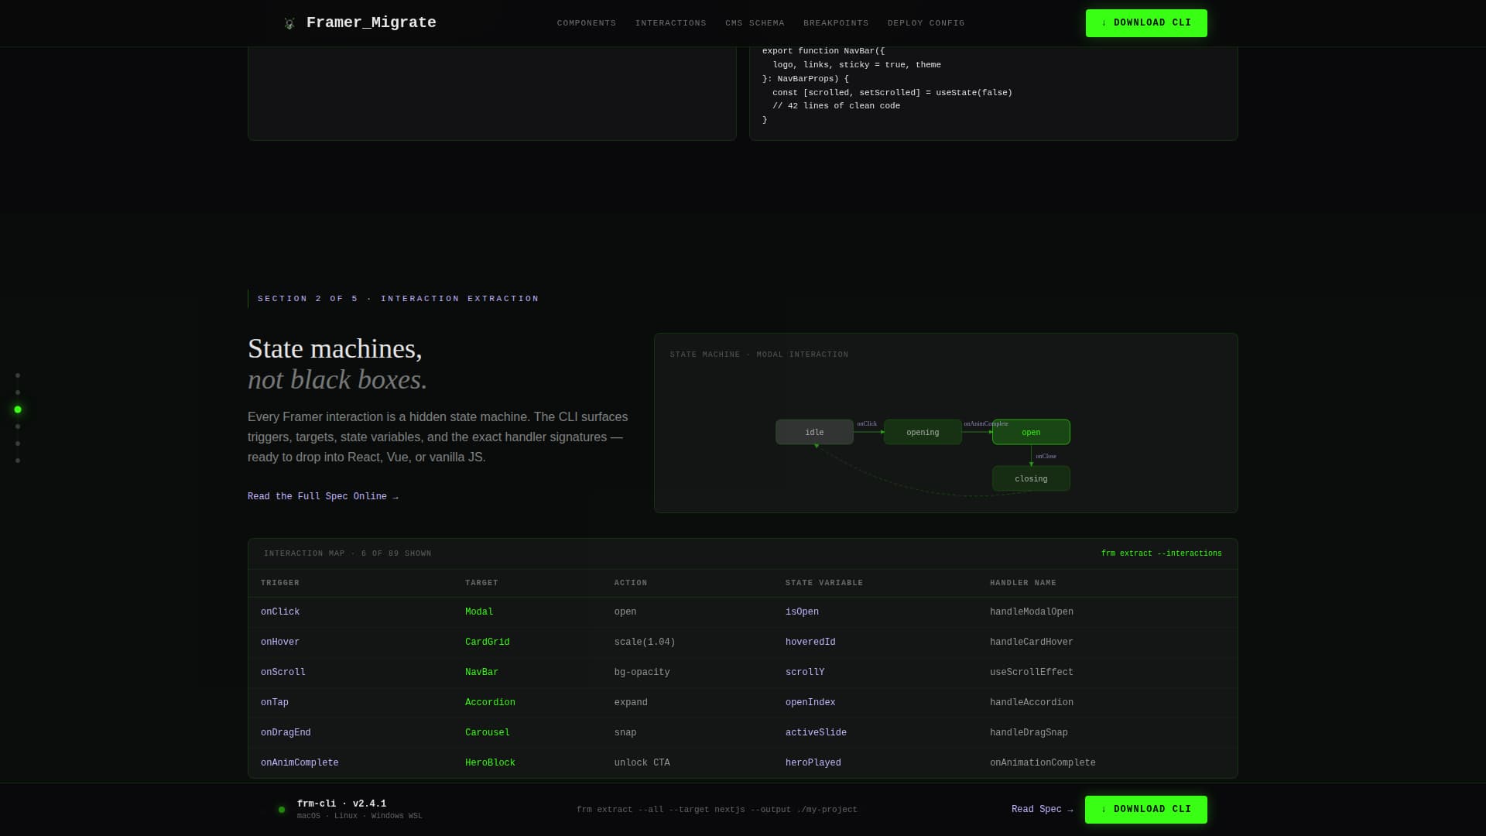The height and width of the screenshot is (836, 1486).
Task: Click the green status dot beside frm-cli
Action: 282,810
